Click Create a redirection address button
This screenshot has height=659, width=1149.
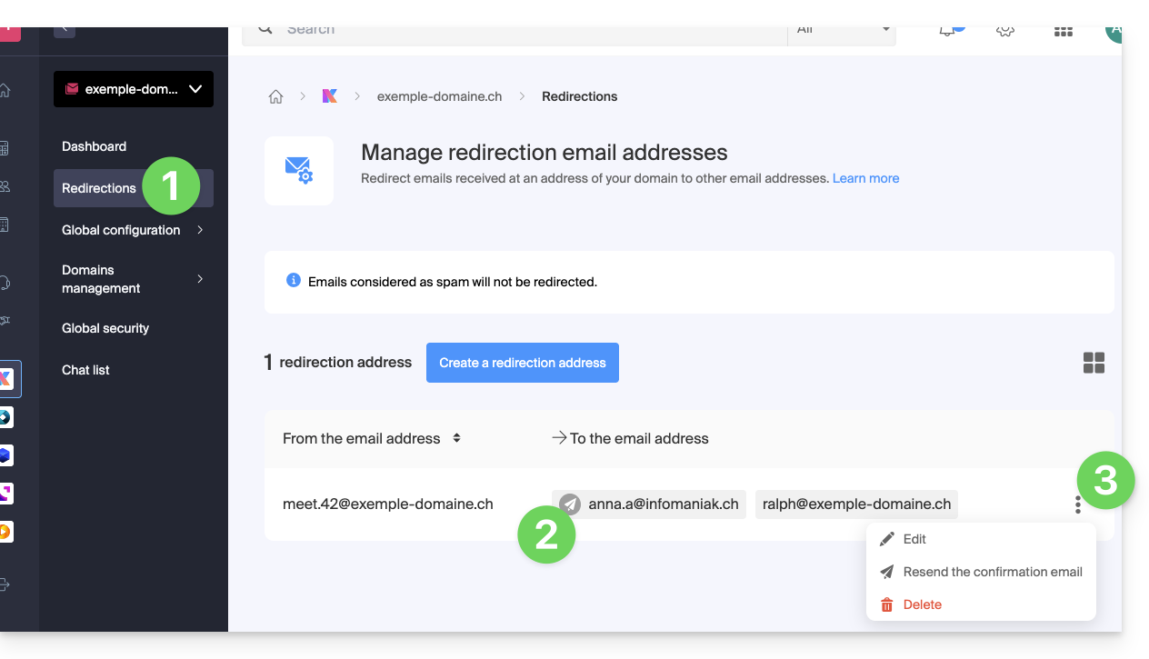(523, 363)
